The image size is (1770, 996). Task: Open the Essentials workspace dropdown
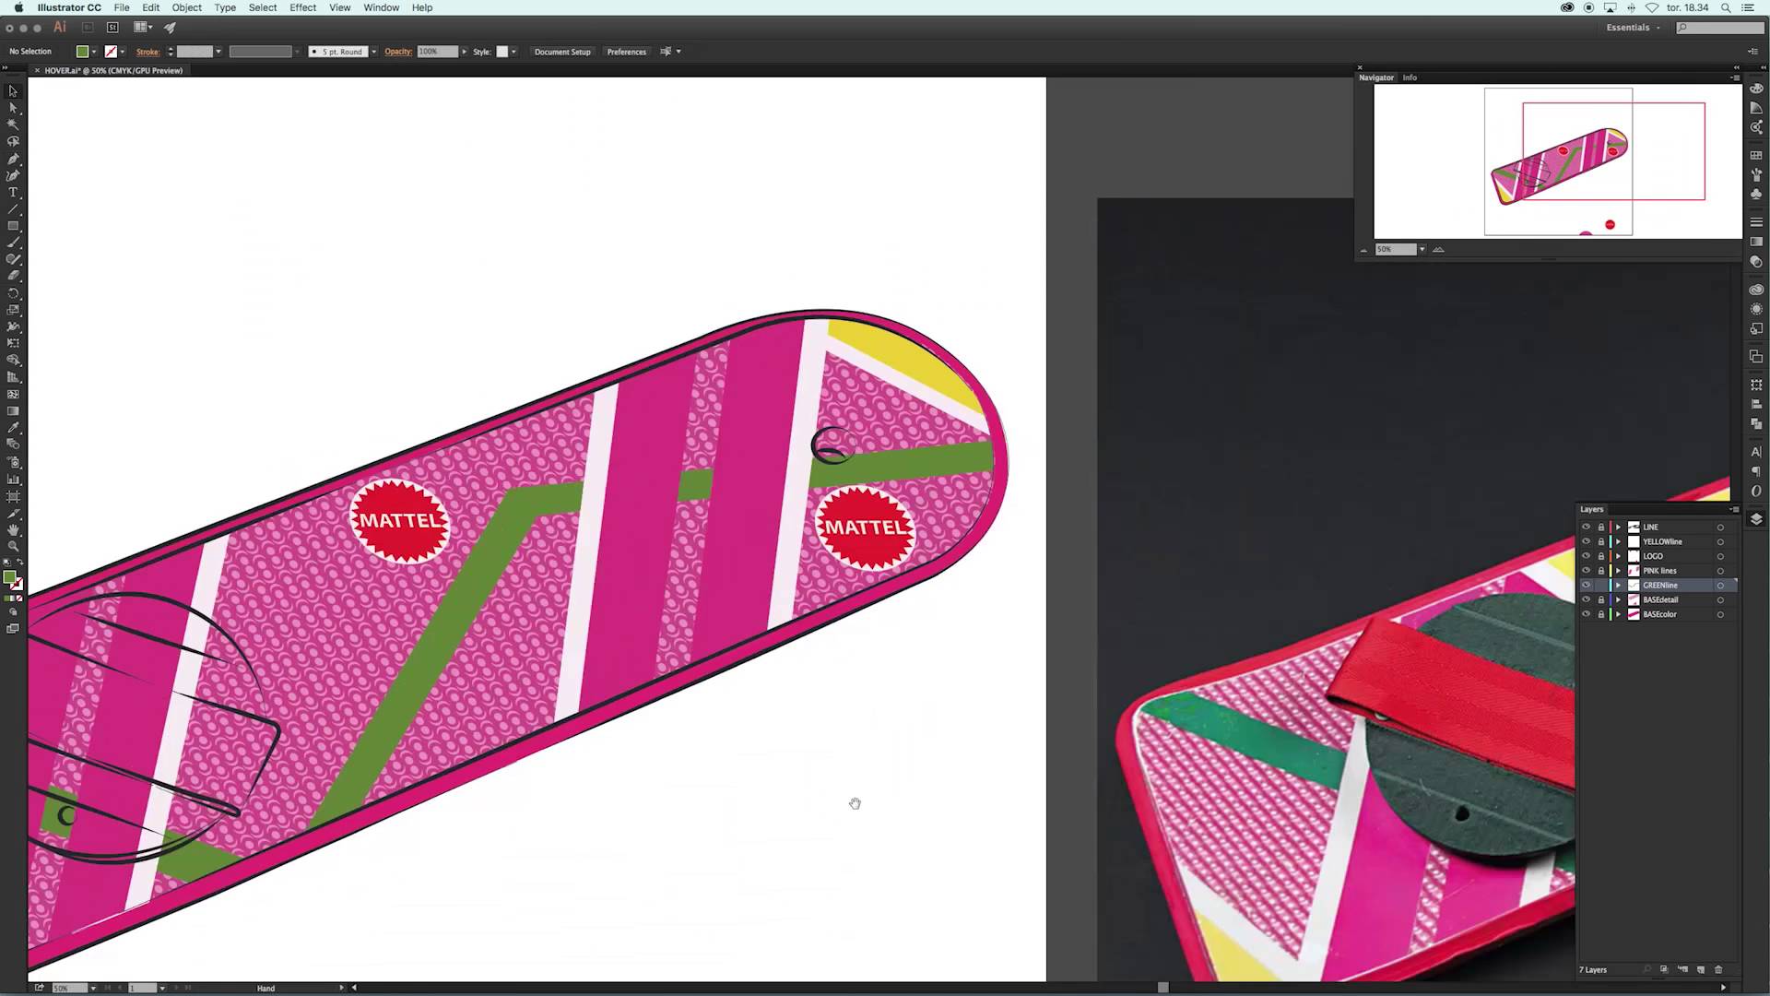click(x=1633, y=28)
